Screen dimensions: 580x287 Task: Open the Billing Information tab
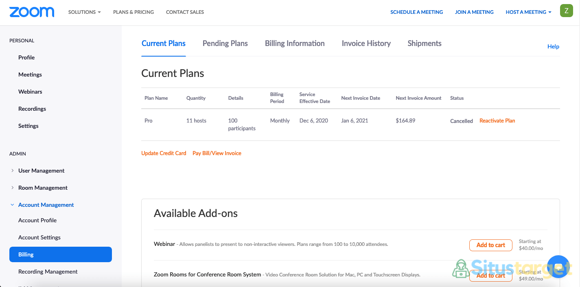click(x=295, y=44)
